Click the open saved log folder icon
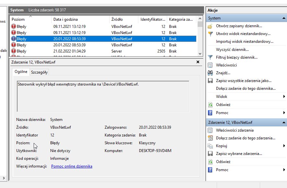 pyautogui.click(x=210, y=26)
